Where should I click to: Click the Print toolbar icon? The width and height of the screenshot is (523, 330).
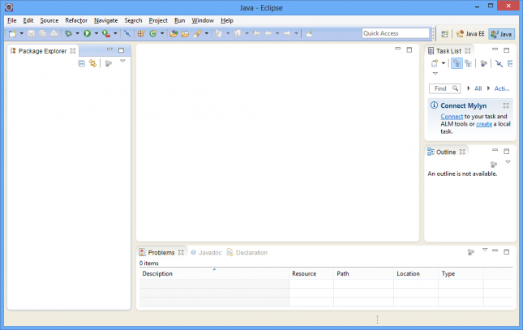[54, 33]
